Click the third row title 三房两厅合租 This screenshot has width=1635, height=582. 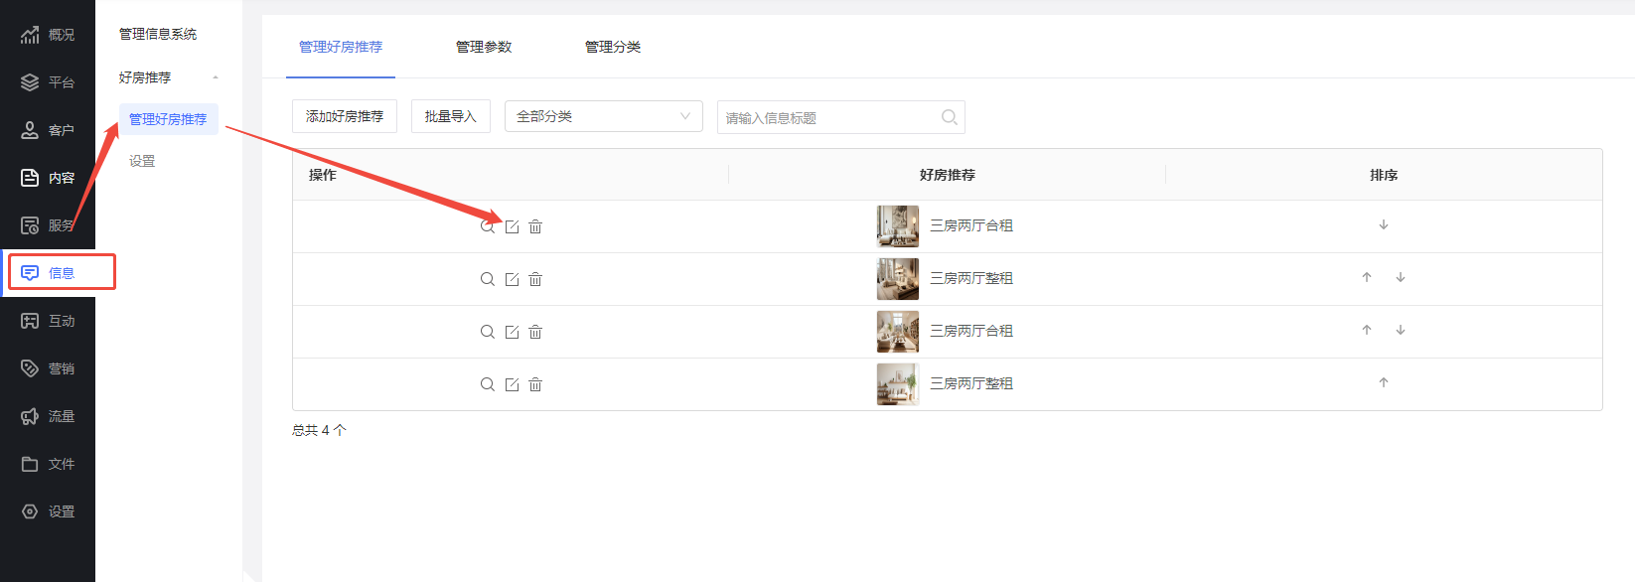tap(971, 331)
